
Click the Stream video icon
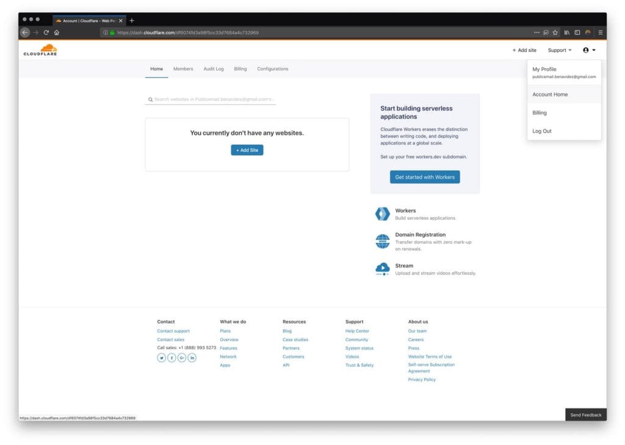click(382, 269)
